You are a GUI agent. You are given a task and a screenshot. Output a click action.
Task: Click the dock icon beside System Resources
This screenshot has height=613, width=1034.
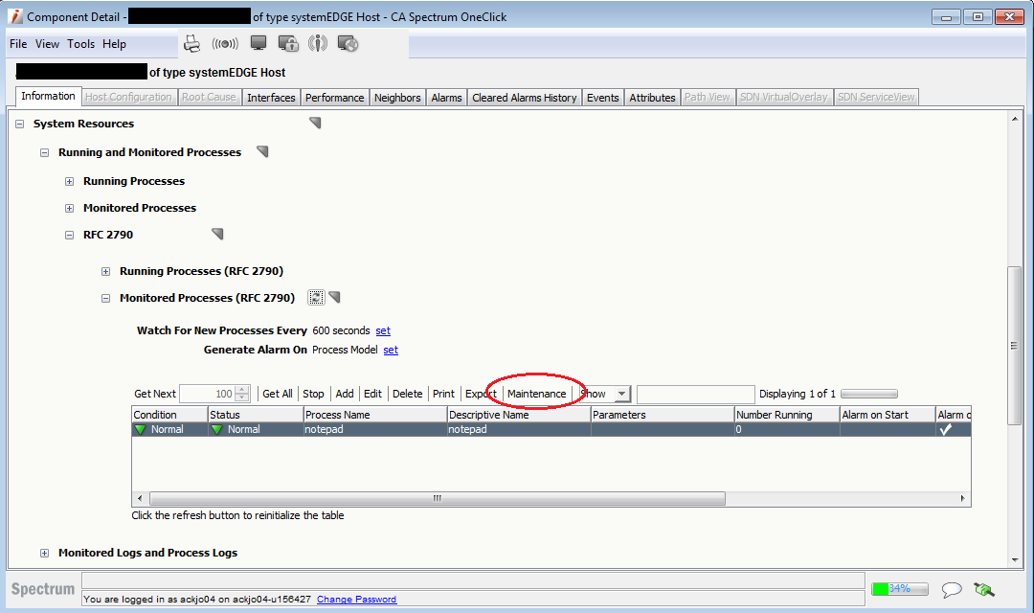tap(315, 123)
